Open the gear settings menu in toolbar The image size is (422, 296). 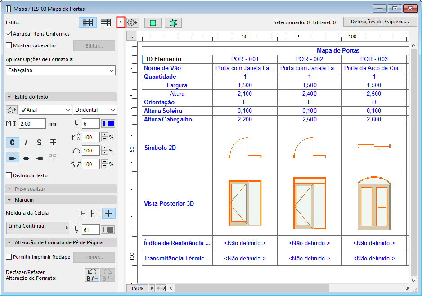point(131,22)
